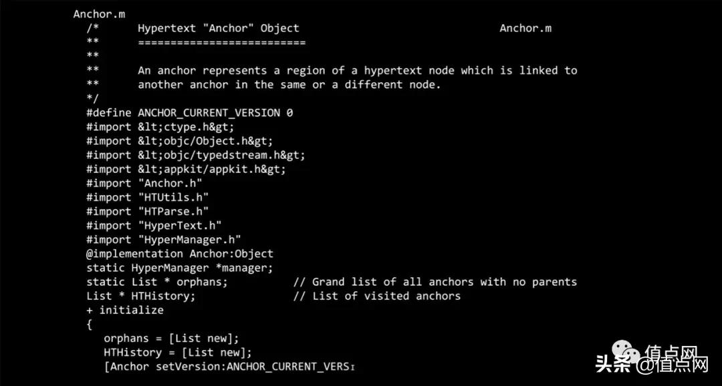Click the ctype.h import line

click(160, 127)
